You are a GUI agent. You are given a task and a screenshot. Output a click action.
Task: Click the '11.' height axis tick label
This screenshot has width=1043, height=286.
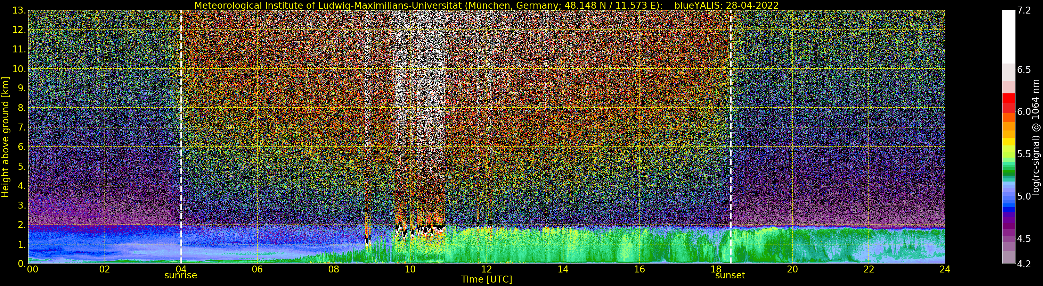tap(19, 49)
